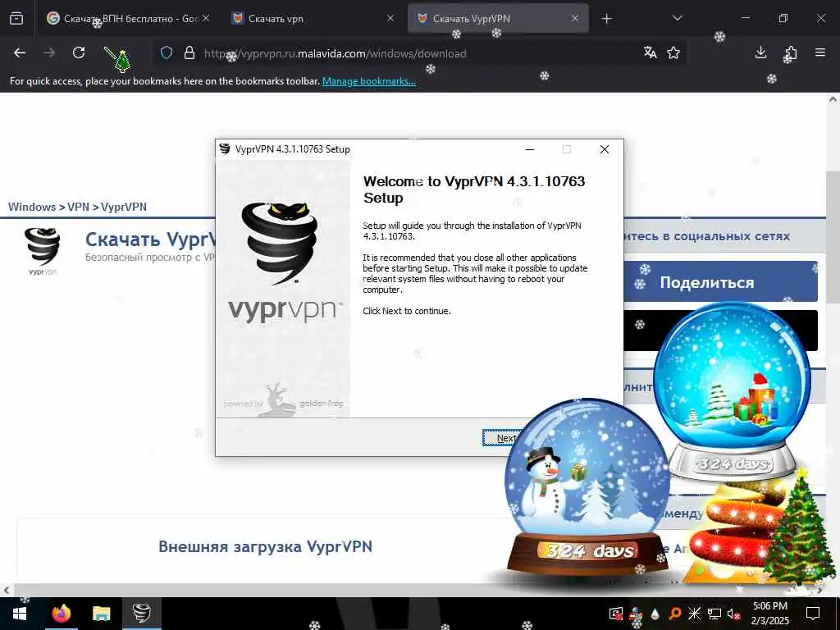This screenshot has width=840, height=630.
Task: Click the water drop tray icon
Action: coord(655,614)
